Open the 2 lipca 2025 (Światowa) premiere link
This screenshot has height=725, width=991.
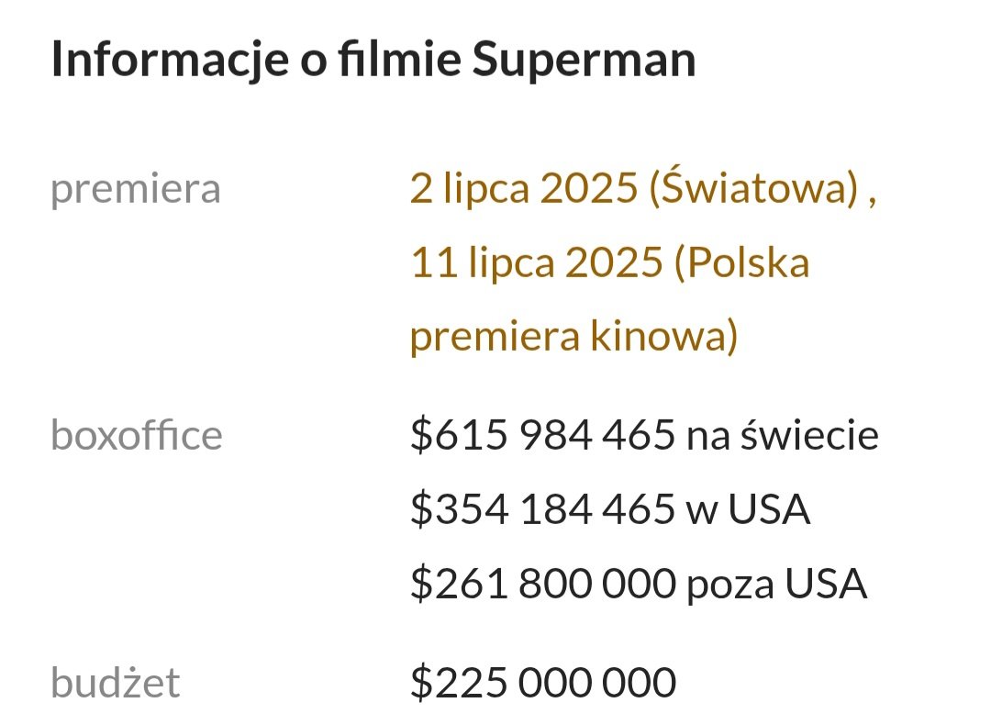[634, 188]
